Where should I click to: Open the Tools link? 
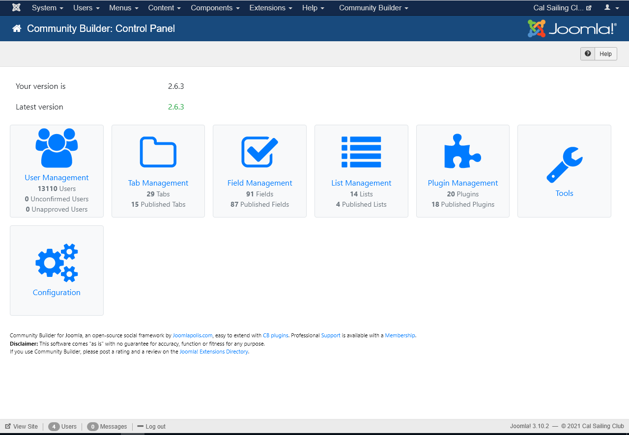click(564, 193)
